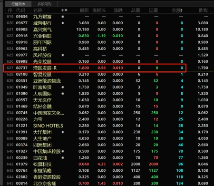Click the marker icon next to 凤祥股份

coord(63,55)
